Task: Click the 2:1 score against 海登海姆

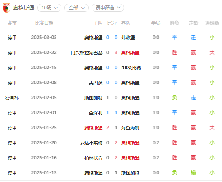Action: point(112,128)
